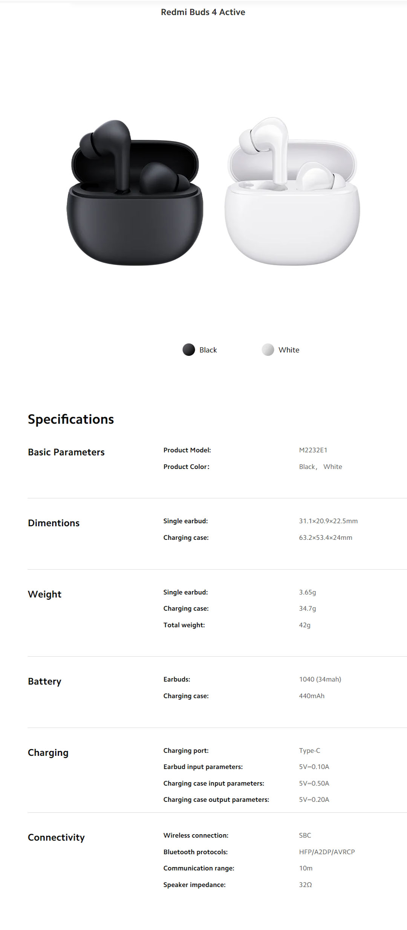Click the Dimentions section heading

pos(54,523)
